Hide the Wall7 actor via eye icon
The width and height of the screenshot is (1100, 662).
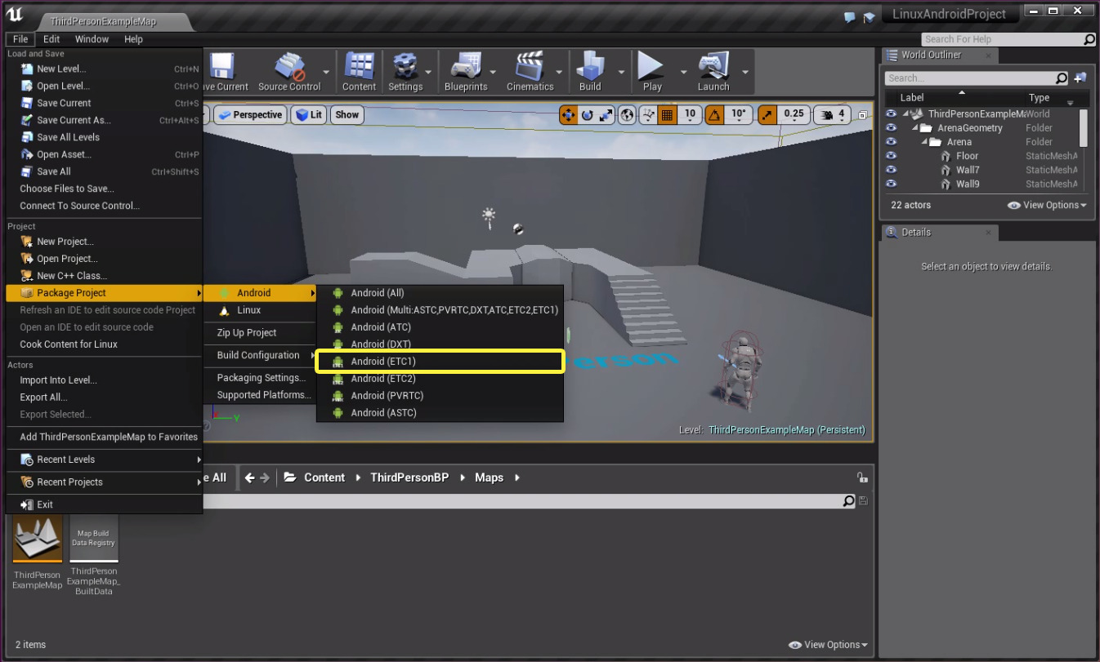[x=892, y=170]
